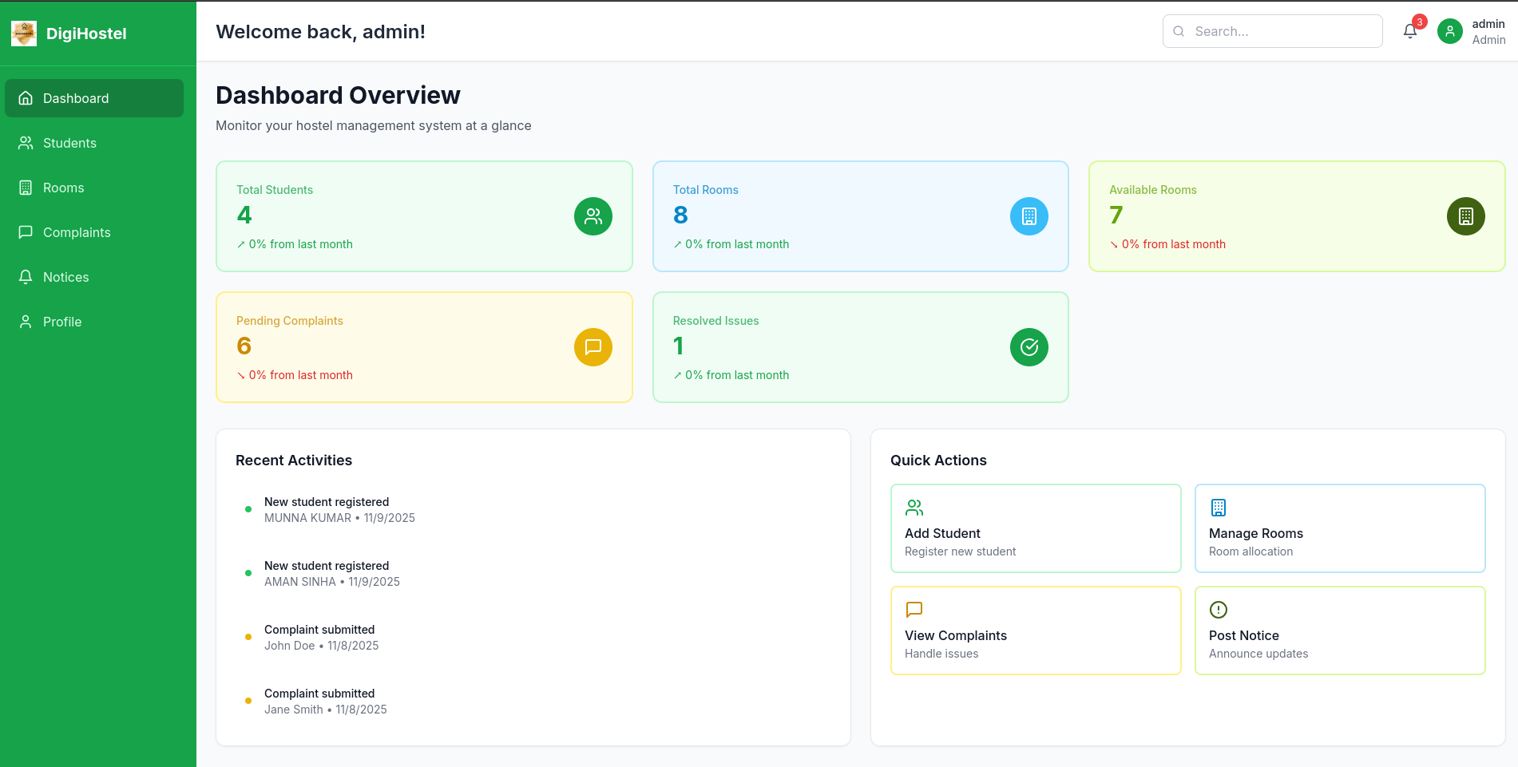
Task: Select the Rooms icon in sidebar
Action: [25, 188]
